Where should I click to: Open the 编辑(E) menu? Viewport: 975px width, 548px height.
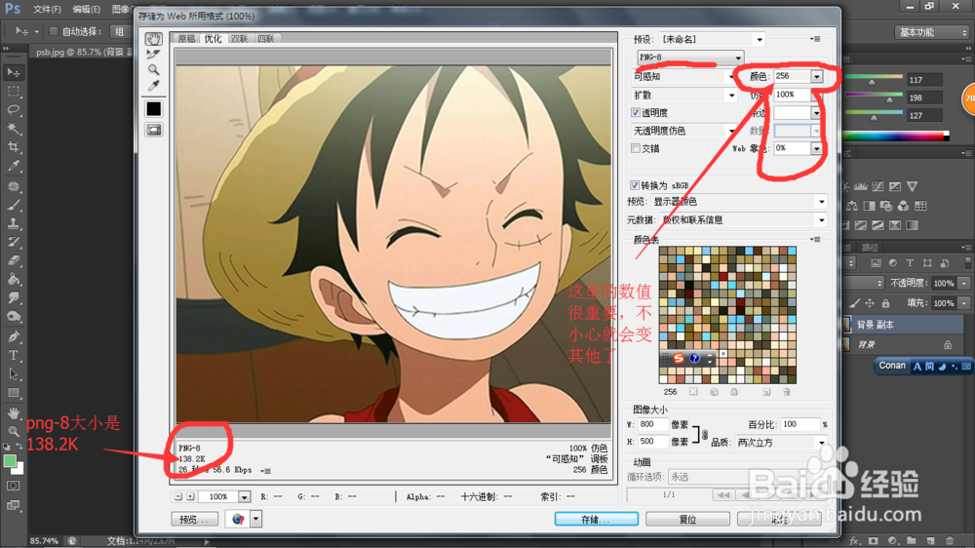[86, 10]
